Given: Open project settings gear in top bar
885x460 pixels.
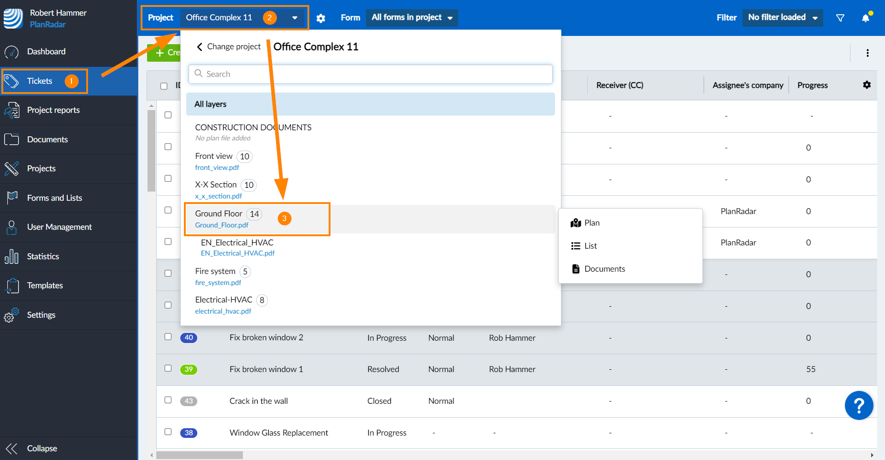Looking at the screenshot, I should tap(321, 18).
